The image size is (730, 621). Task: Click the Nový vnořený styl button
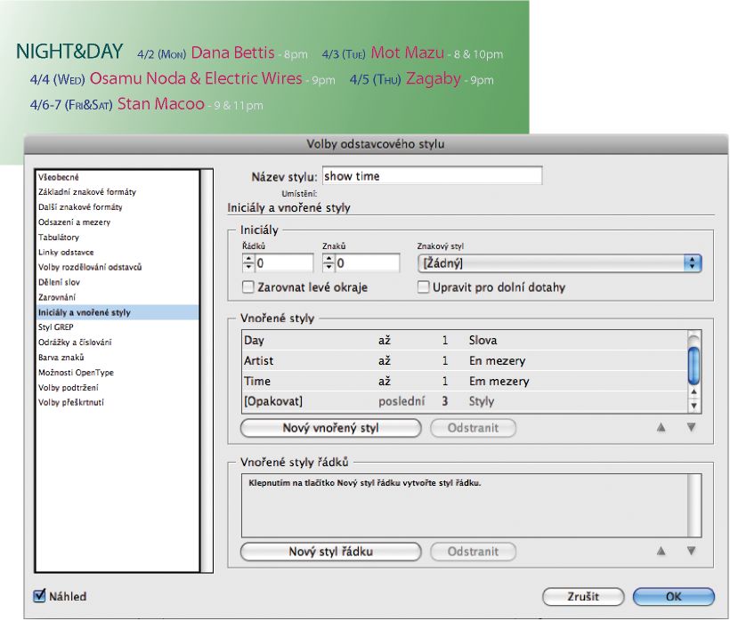[x=330, y=428]
